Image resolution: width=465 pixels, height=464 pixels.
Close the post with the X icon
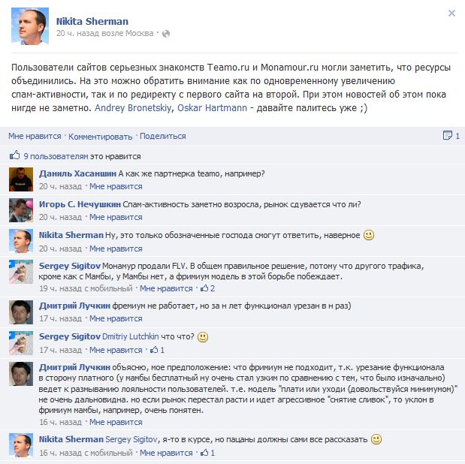451,13
